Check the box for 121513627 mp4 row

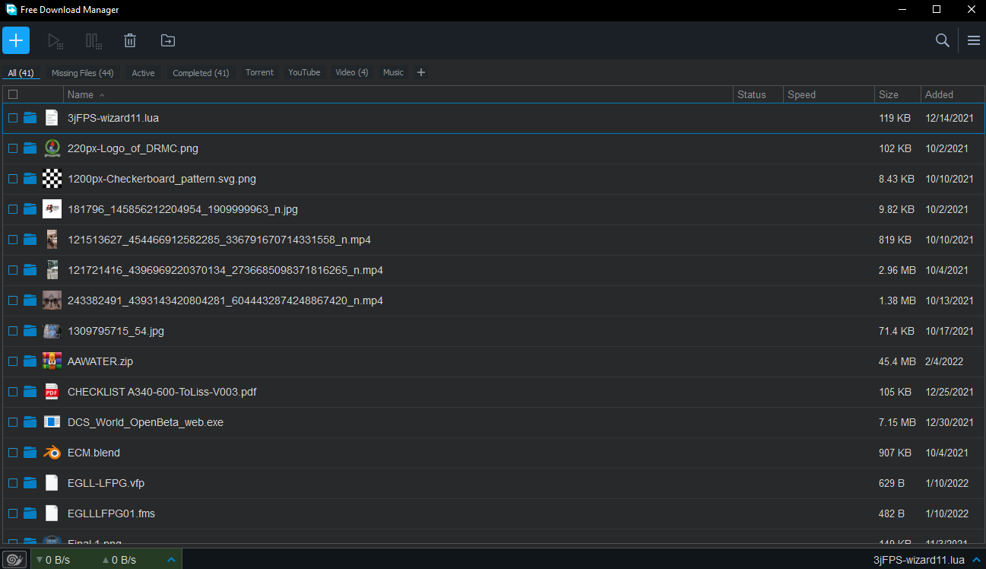click(x=13, y=240)
